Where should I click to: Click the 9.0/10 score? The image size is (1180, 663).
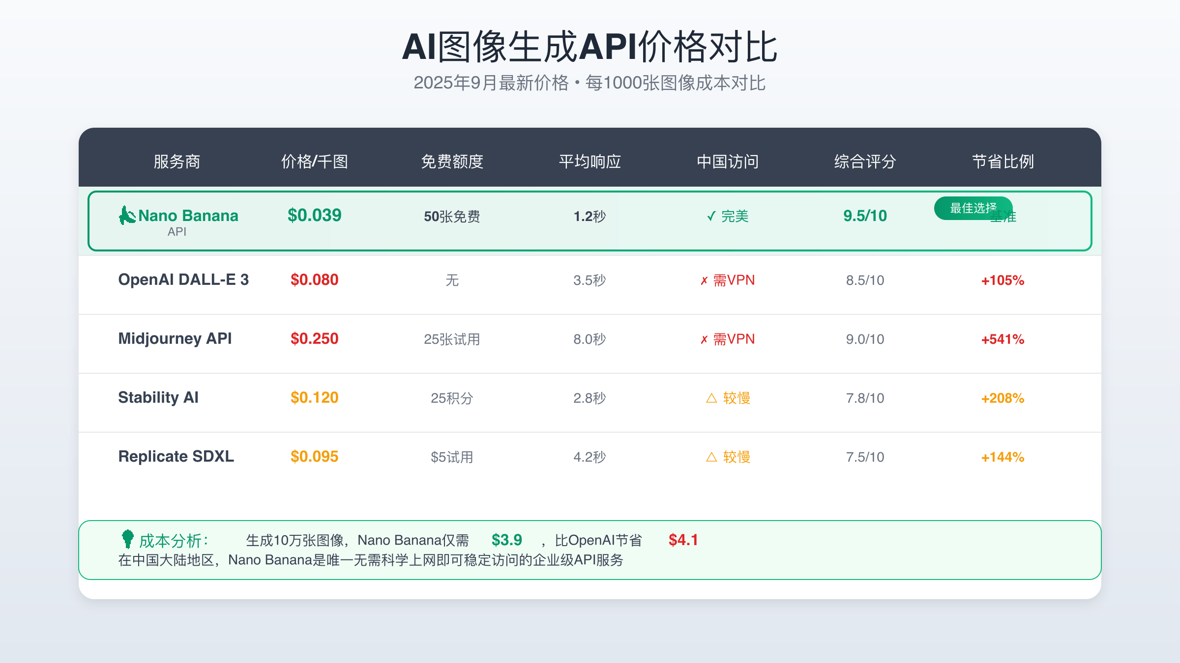tap(865, 339)
